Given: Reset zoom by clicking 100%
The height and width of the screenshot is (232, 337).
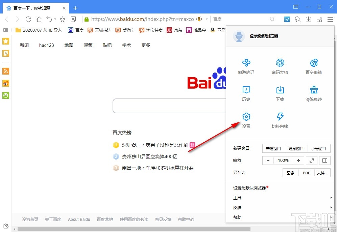Looking at the screenshot, I should click(x=283, y=161).
